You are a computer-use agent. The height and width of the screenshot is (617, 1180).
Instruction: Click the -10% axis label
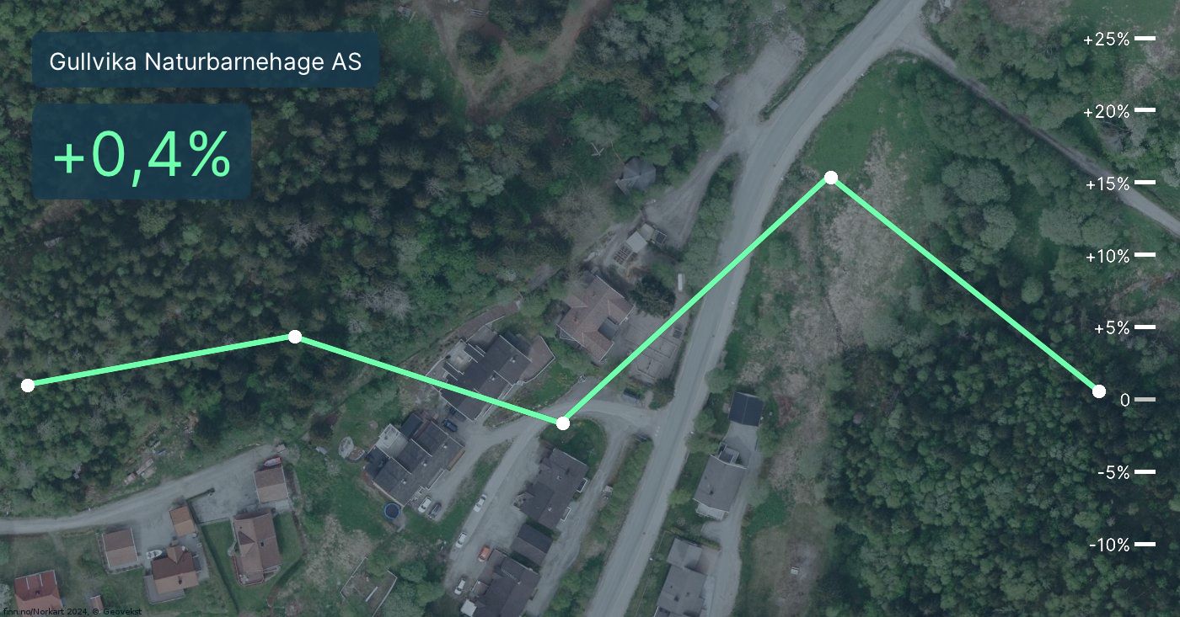(1109, 545)
